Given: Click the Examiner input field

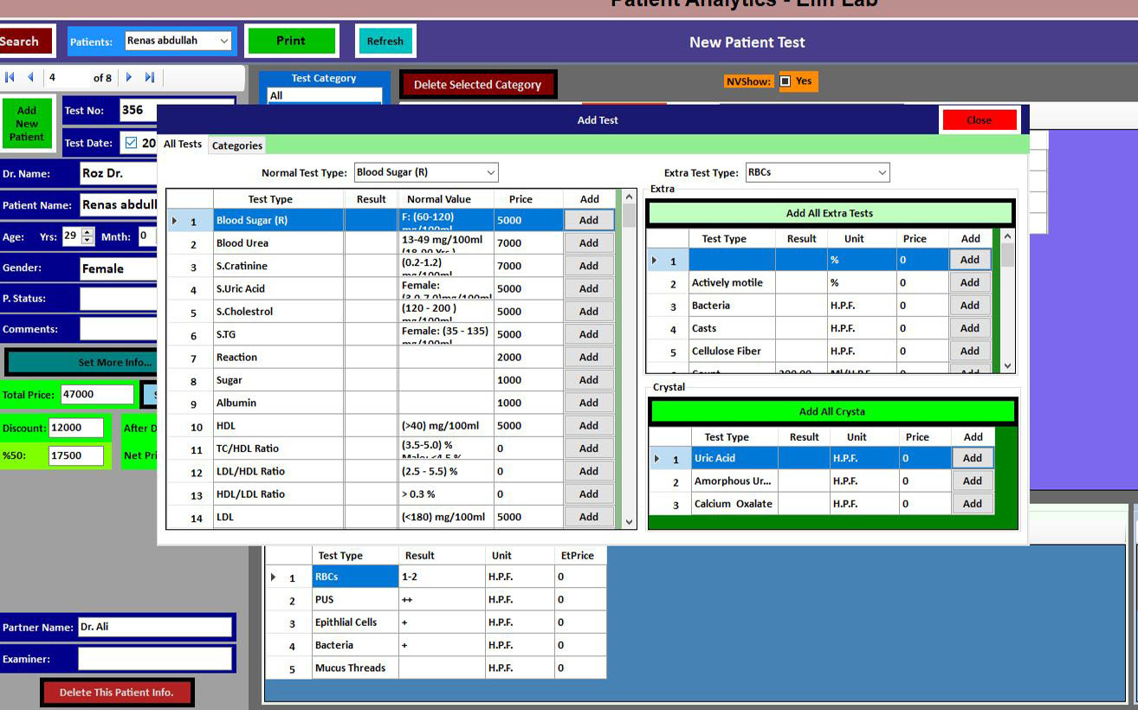Looking at the screenshot, I should tap(155, 659).
